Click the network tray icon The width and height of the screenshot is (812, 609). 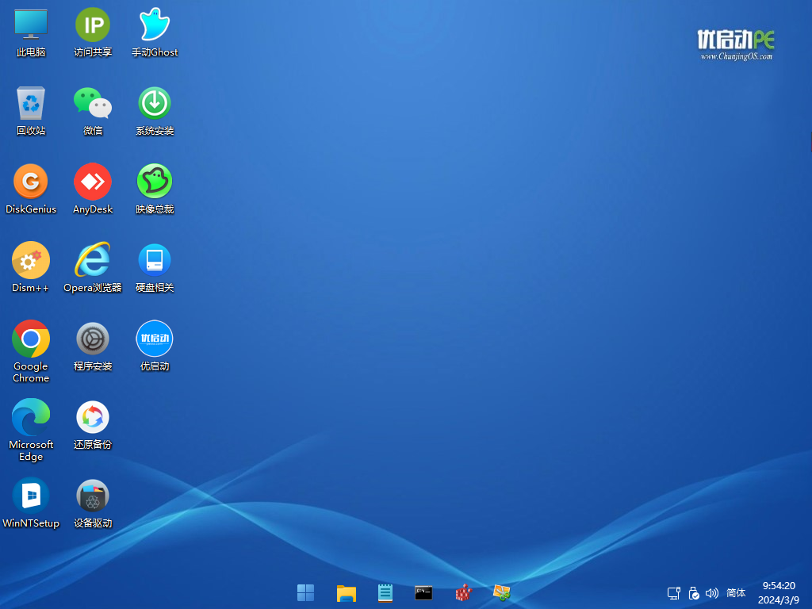point(674,593)
